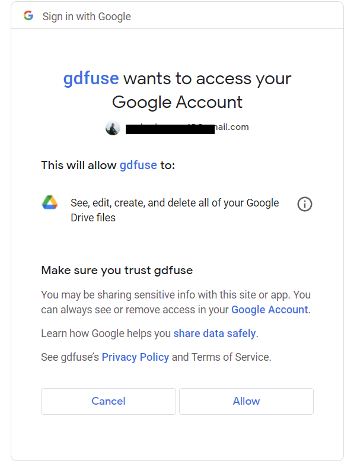Click the Google Drive triangle icon

pyautogui.click(x=50, y=202)
